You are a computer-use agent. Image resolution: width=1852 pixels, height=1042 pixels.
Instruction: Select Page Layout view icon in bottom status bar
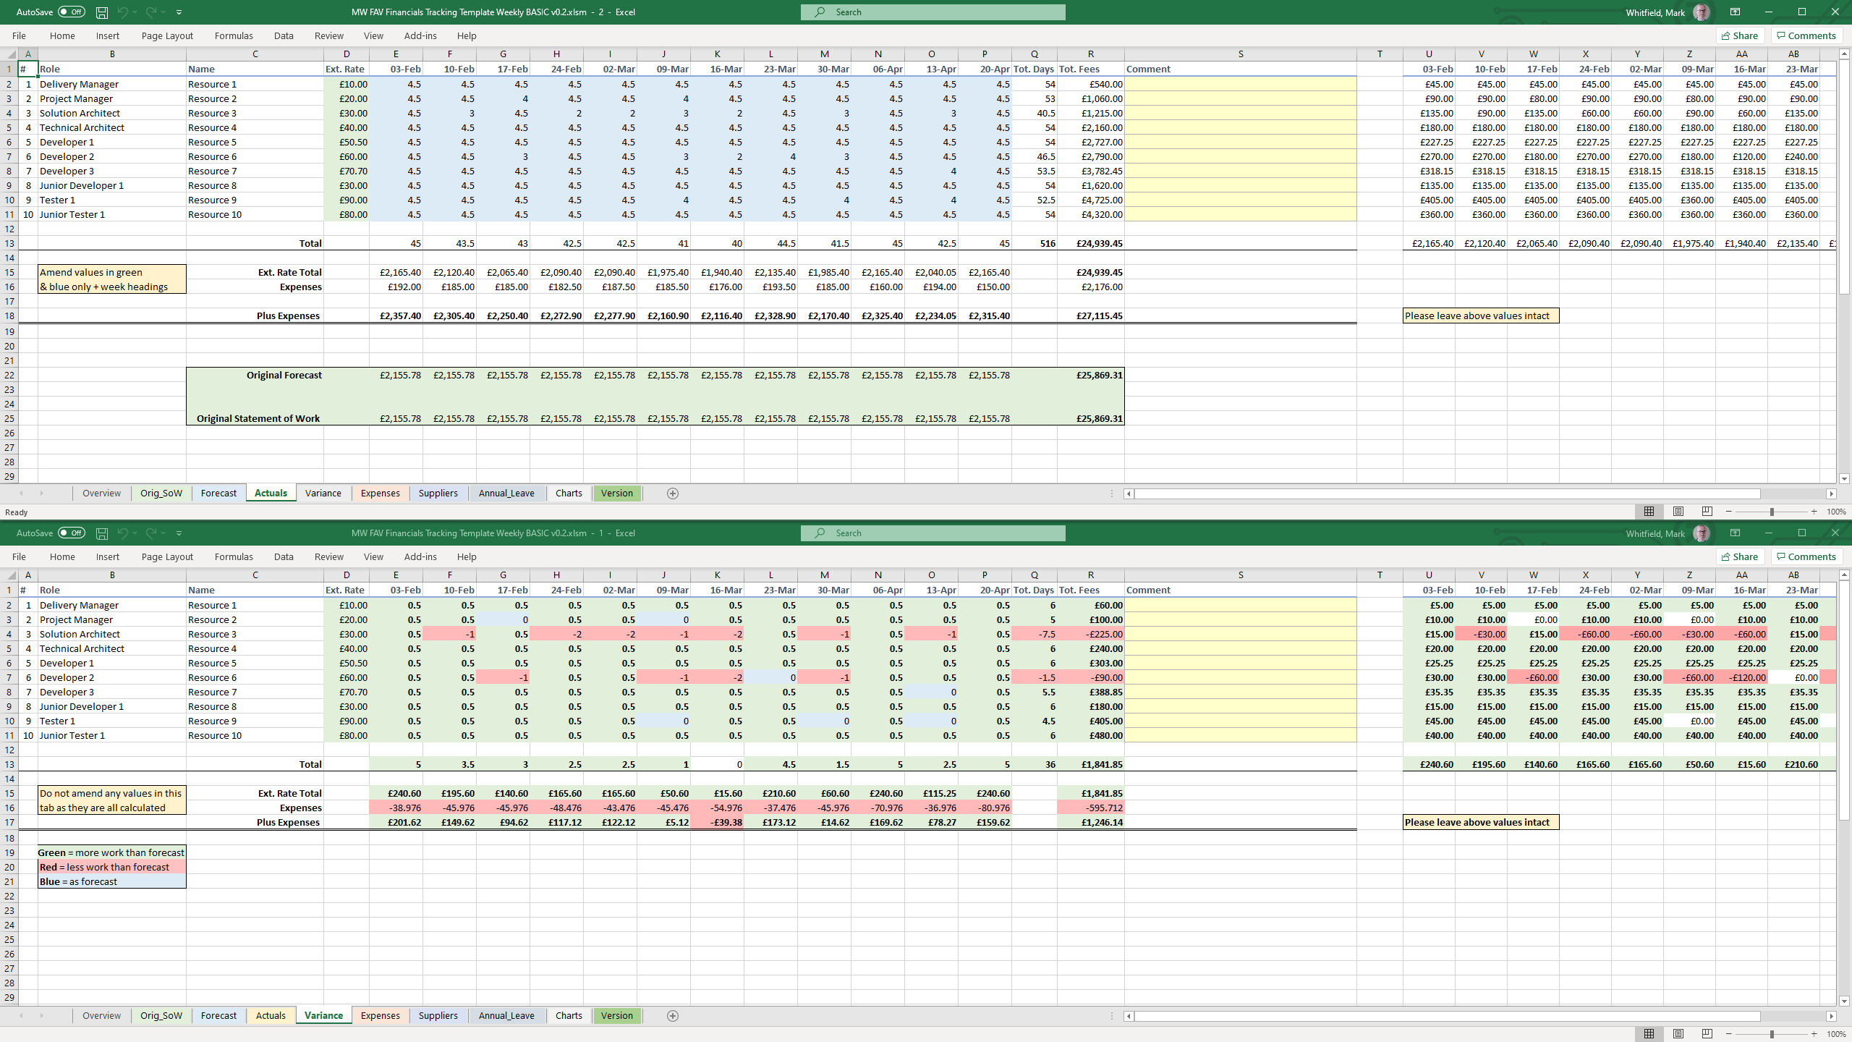click(x=1678, y=1034)
